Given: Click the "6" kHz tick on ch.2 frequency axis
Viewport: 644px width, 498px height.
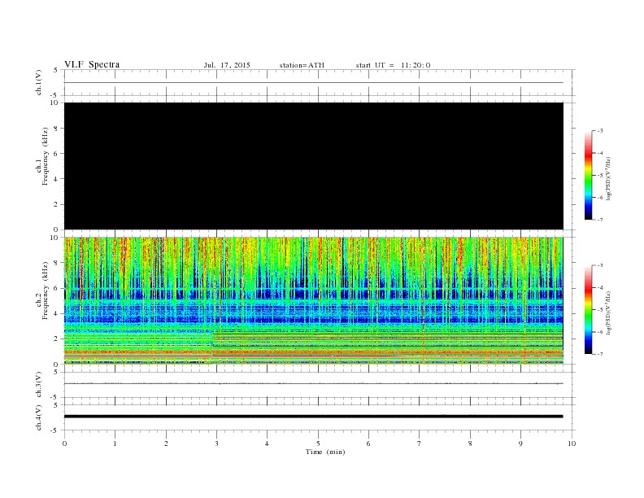Looking at the screenshot, I should pos(56,288).
